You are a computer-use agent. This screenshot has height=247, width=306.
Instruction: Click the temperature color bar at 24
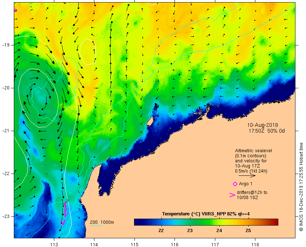coord(219,222)
